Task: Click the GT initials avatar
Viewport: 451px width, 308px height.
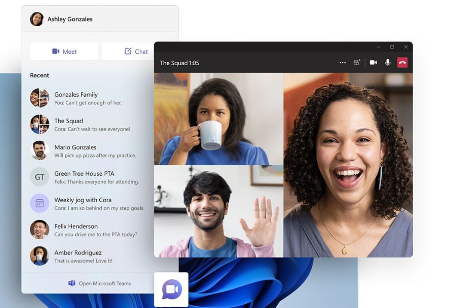Action: (40, 177)
